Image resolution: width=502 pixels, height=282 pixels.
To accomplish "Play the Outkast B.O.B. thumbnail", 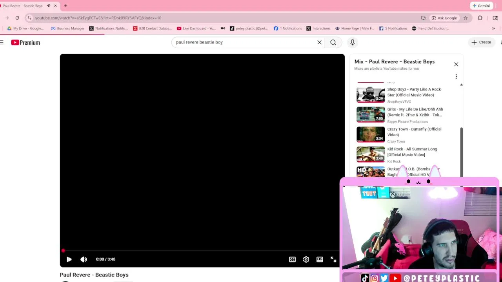I will tap(371, 172).
